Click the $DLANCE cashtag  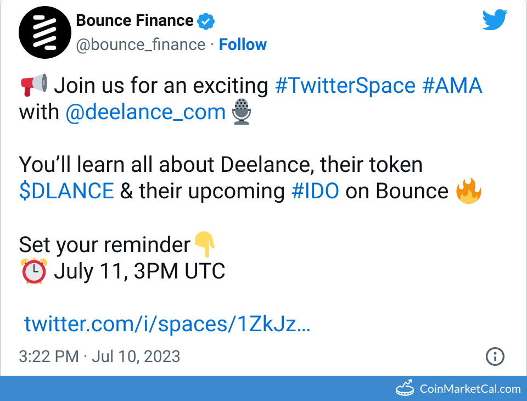click(66, 191)
